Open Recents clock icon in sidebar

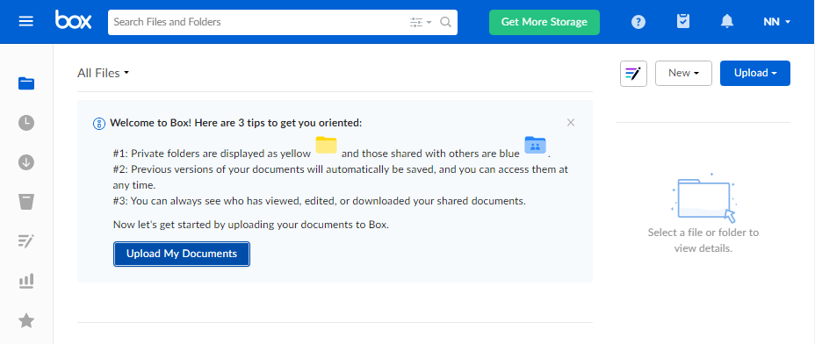[26, 123]
